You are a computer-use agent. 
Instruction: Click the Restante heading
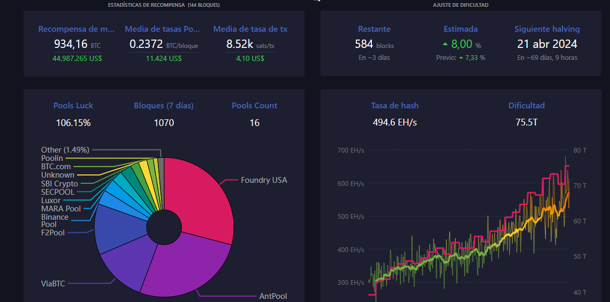coord(374,29)
